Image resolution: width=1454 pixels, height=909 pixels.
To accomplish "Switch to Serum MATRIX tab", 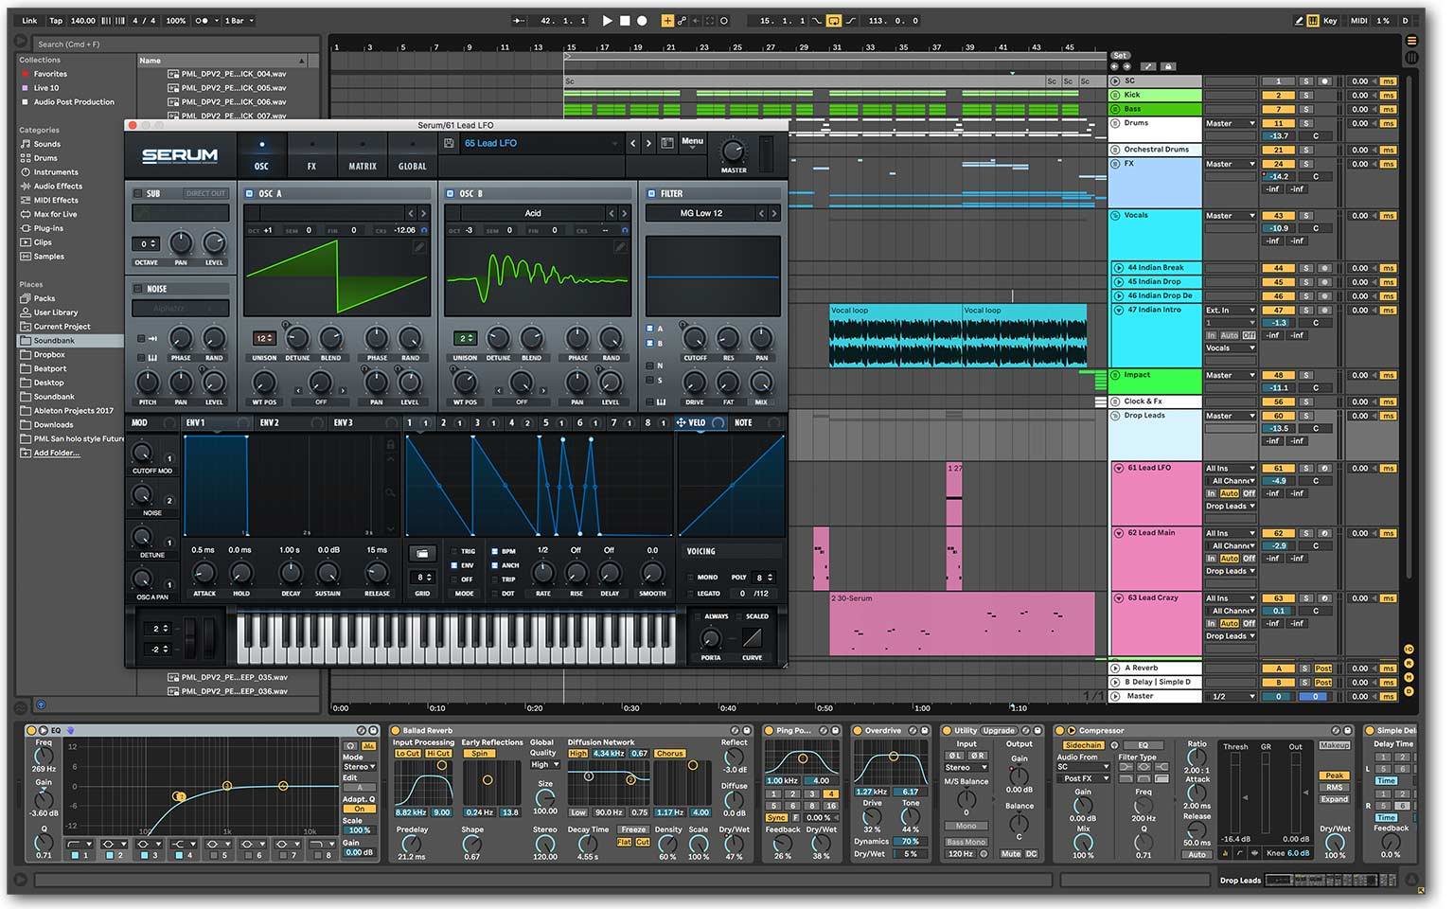I will tap(363, 155).
